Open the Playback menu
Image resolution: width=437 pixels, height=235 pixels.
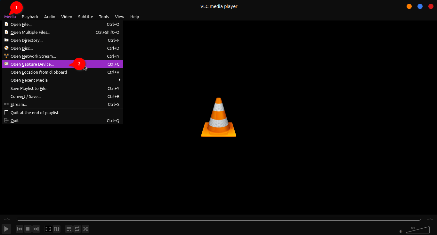coord(30,17)
